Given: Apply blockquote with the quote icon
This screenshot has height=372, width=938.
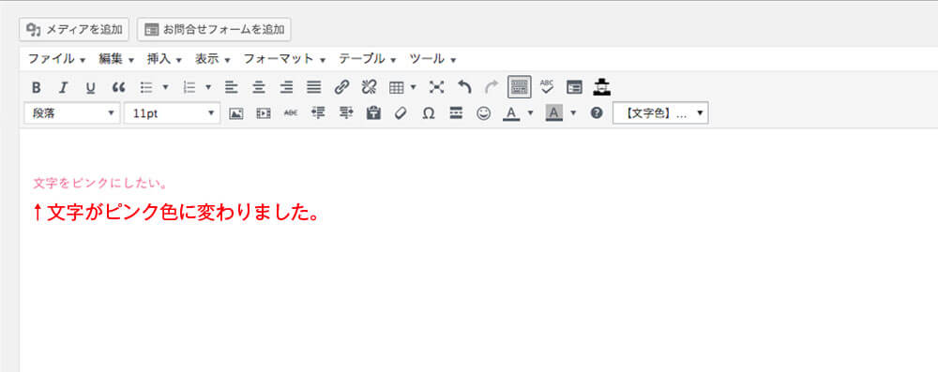Looking at the screenshot, I should point(118,87).
